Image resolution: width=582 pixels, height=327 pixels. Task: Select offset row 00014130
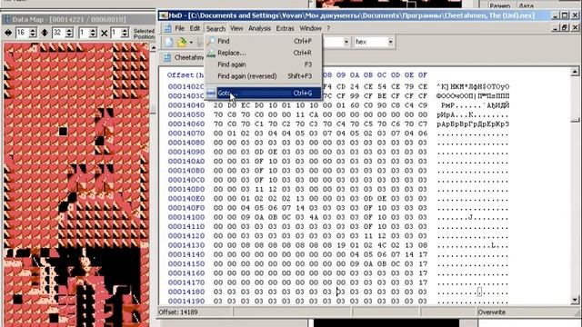pos(186,245)
